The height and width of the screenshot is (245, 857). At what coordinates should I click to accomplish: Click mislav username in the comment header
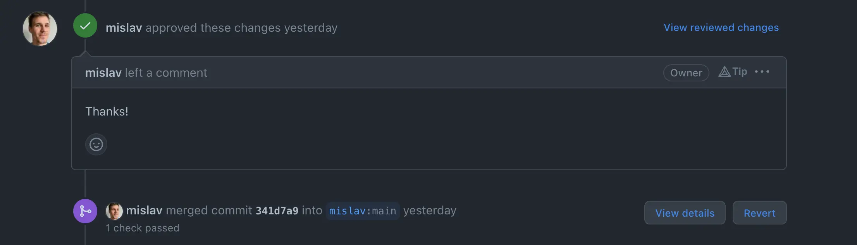coord(103,73)
